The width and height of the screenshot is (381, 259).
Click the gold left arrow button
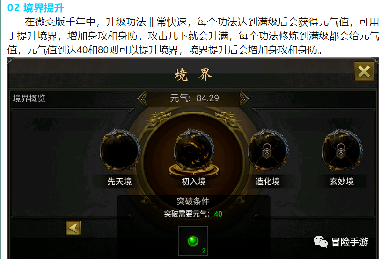point(73,228)
